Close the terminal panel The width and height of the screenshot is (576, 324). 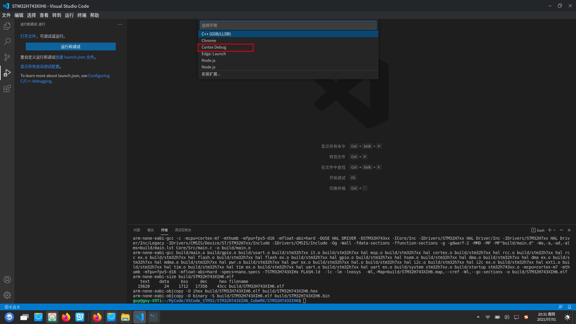[x=569, y=230]
